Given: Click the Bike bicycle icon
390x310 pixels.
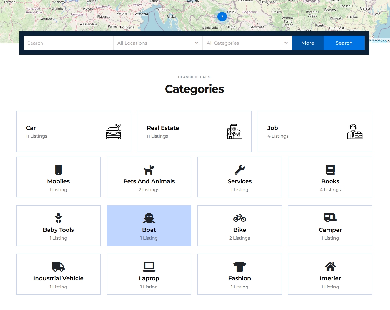Looking at the screenshot, I should click(x=240, y=218).
